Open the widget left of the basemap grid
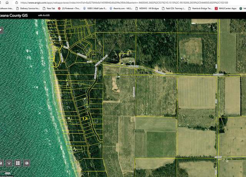The height and width of the screenshot is (177, 246). [9, 163]
